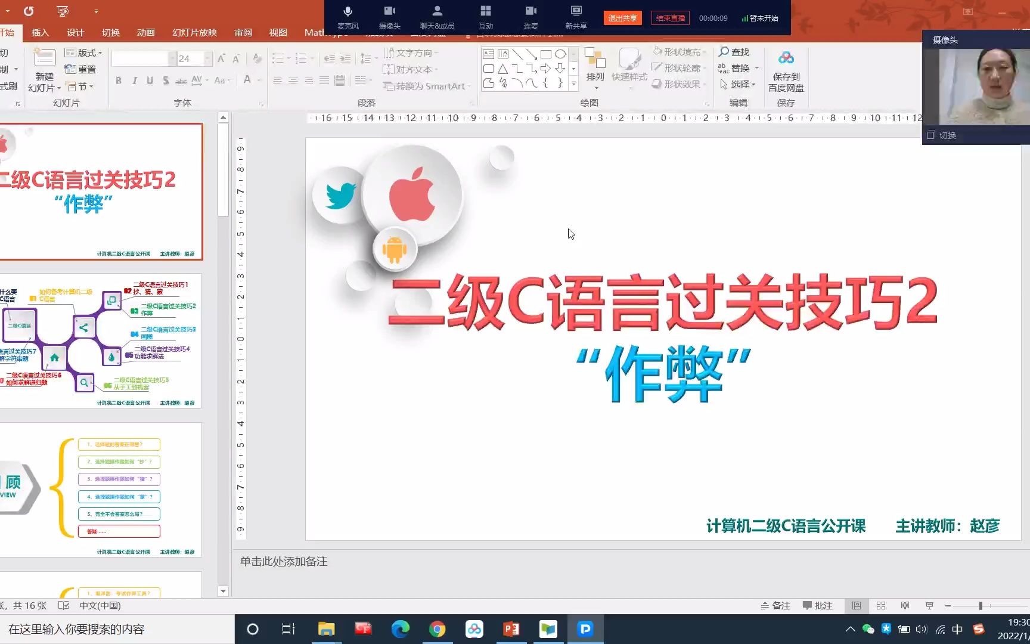Toggle comments pane (批注) in status bar
1030x644 pixels.
817,606
